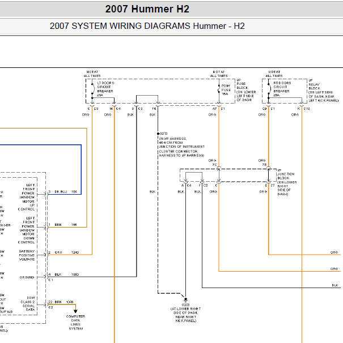This screenshot has width=343, height=343.
Task: Click the "K C10" connector label
Action: [x=303, y=109]
